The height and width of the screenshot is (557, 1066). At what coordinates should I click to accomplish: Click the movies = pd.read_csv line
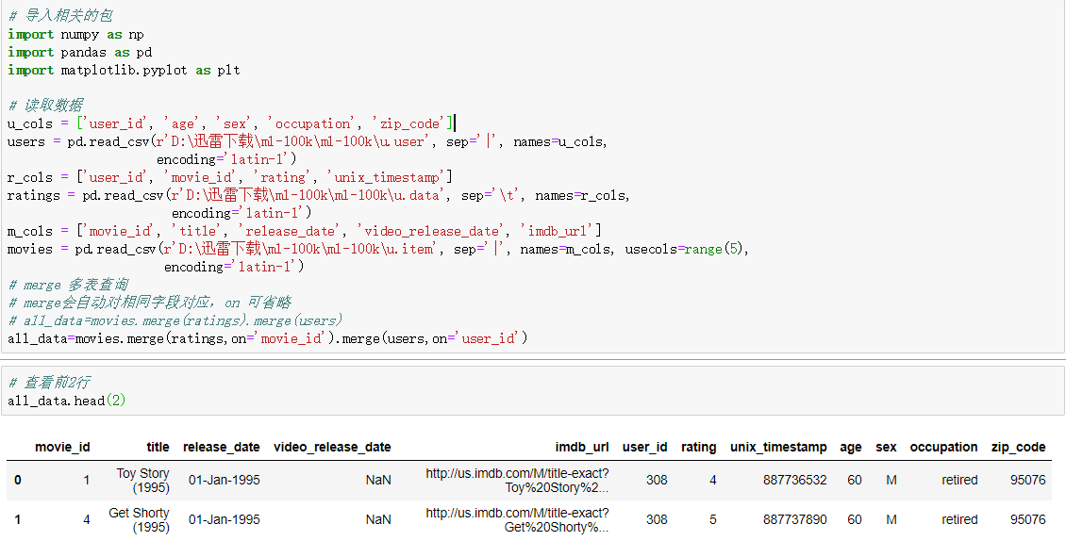pos(377,250)
